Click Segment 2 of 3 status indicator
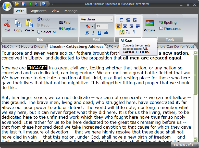This screenshot has height=148, width=199. pos(183,145)
